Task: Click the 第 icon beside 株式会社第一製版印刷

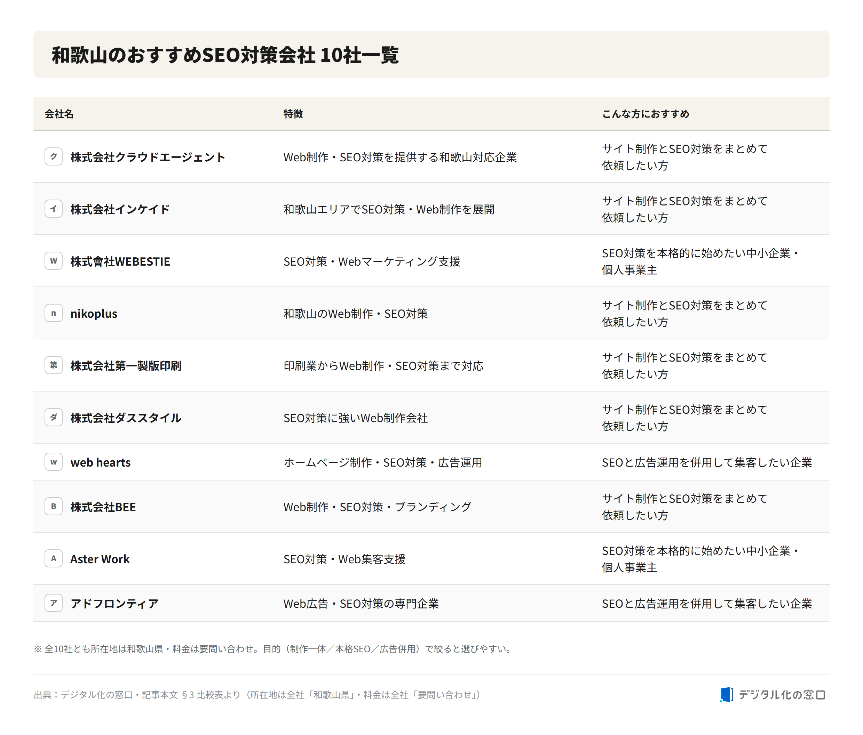Action: pos(54,365)
